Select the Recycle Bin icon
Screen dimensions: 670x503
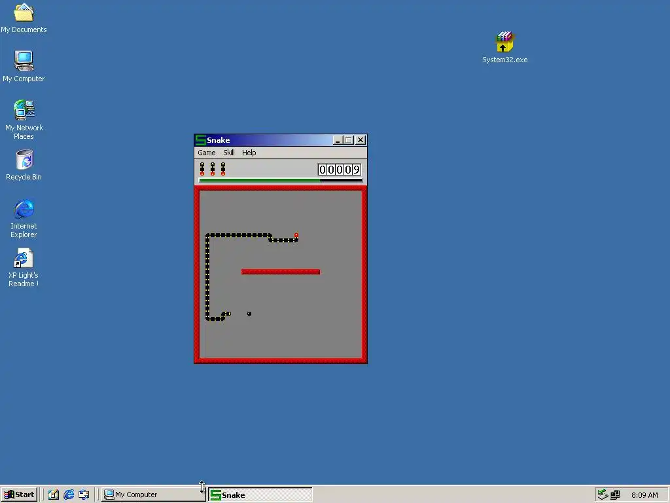pos(24,165)
